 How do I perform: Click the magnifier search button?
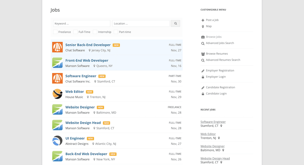click(x=175, y=23)
